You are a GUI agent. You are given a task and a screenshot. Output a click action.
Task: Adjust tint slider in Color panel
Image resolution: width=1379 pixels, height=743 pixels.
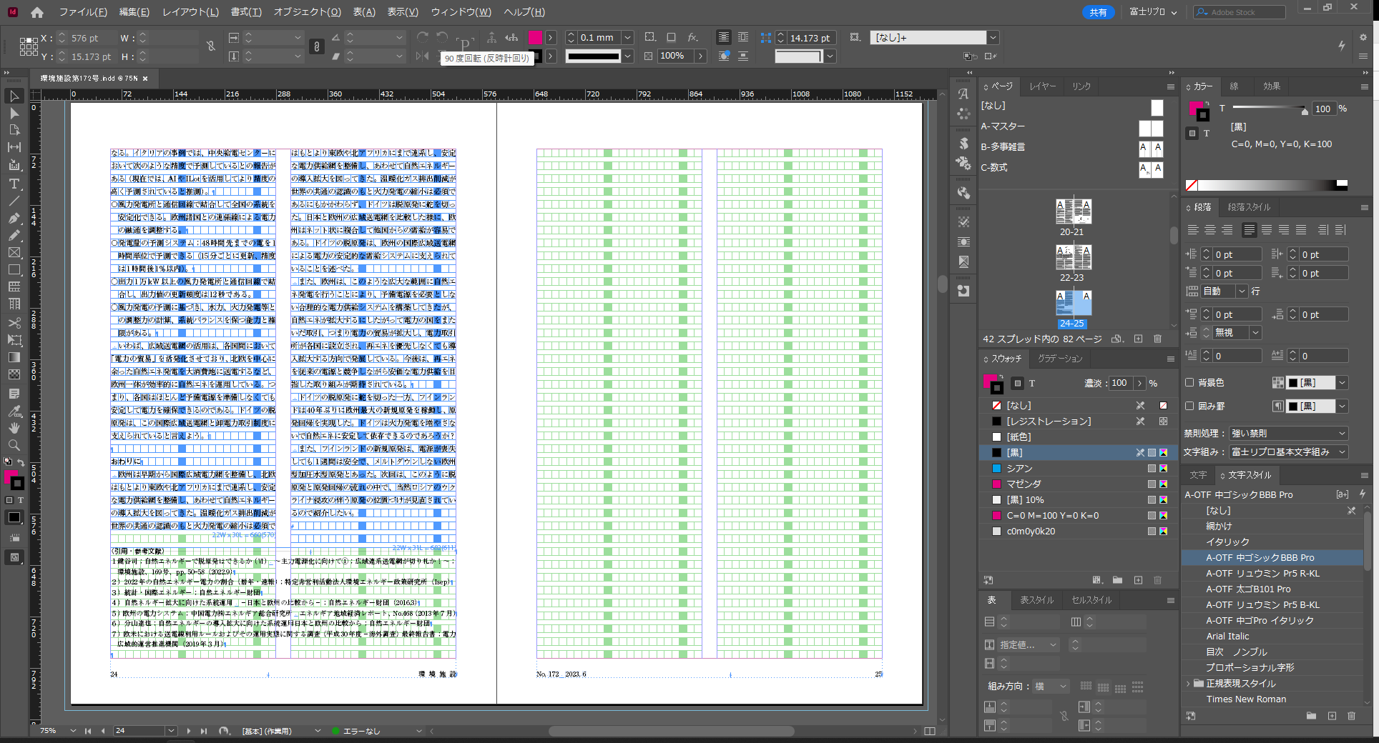pyautogui.click(x=1305, y=111)
